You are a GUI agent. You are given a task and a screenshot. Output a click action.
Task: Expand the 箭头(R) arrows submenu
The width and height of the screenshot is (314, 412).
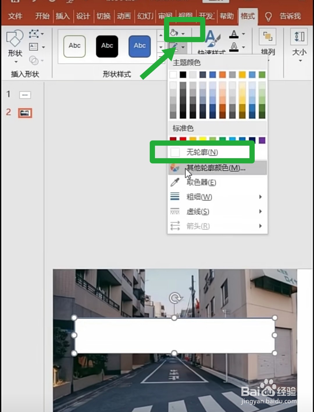click(x=260, y=226)
